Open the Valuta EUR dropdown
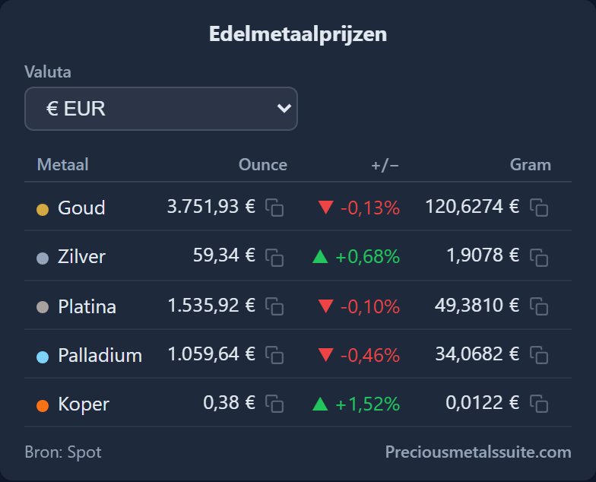The image size is (596, 482). 161,109
